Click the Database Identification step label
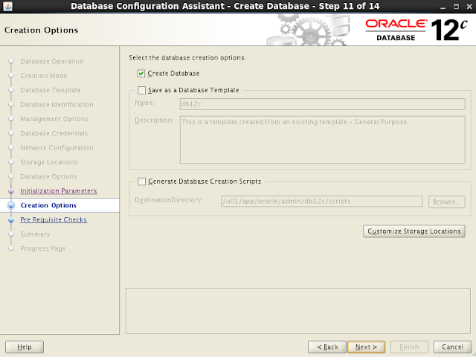 [57, 104]
